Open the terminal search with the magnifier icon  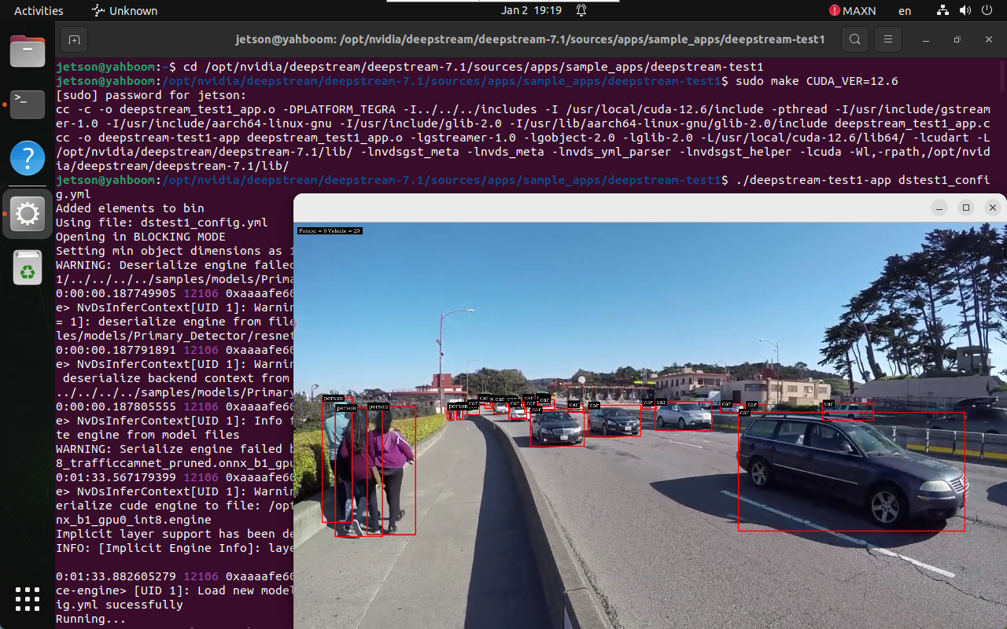click(855, 39)
